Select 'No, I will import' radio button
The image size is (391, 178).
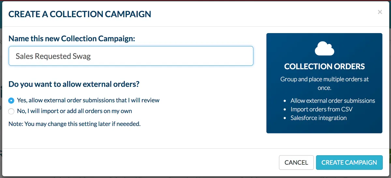click(x=11, y=111)
